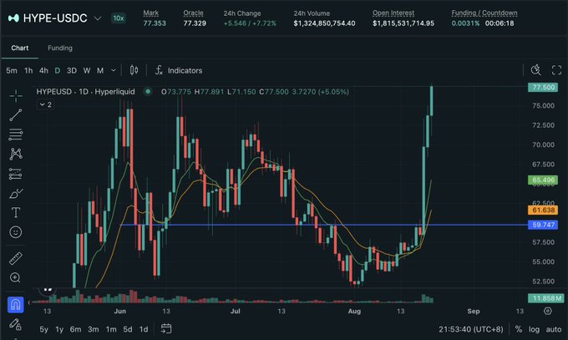Click the Oracle price label
Screen dimensions: 568x340
(x=193, y=13)
